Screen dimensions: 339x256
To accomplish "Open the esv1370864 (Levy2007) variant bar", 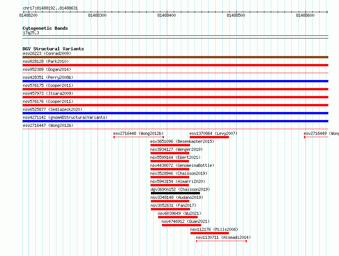I will (x=209, y=137).
